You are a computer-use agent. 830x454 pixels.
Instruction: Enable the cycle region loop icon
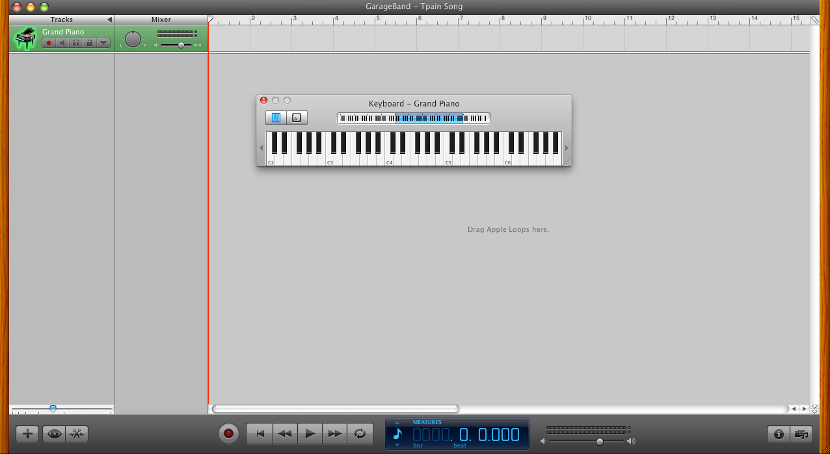click(x=358, y=433)
